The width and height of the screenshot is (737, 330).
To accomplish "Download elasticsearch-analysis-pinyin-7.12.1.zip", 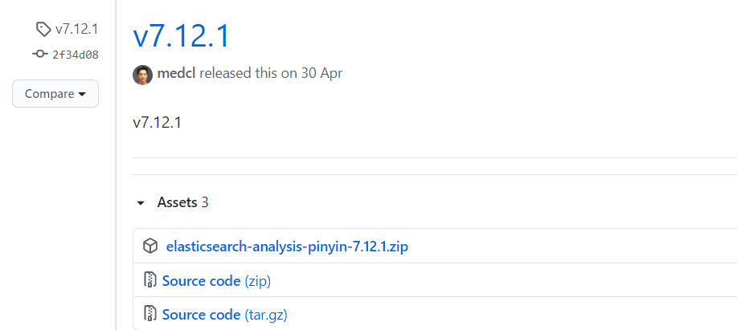I will pos(287,246).
